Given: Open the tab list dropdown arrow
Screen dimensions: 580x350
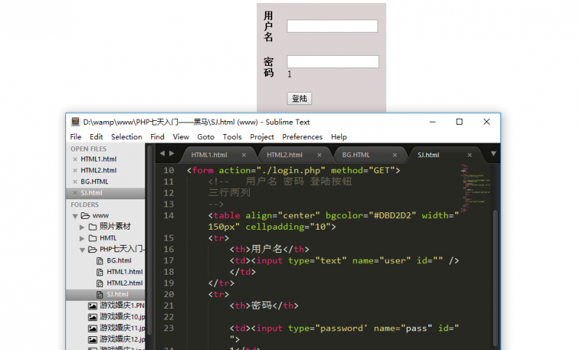Looking at the screenshot, I should 494,154.
